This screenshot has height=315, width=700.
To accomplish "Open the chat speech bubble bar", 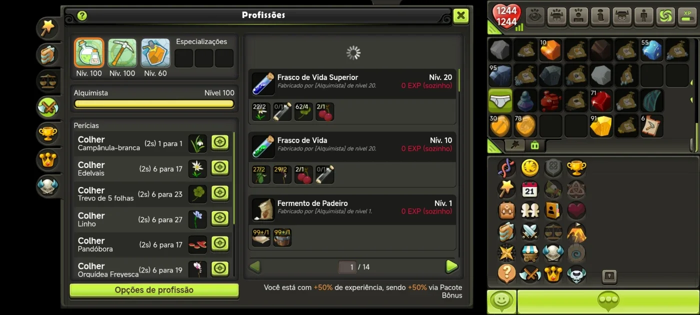I will click(x=608, y=301).
